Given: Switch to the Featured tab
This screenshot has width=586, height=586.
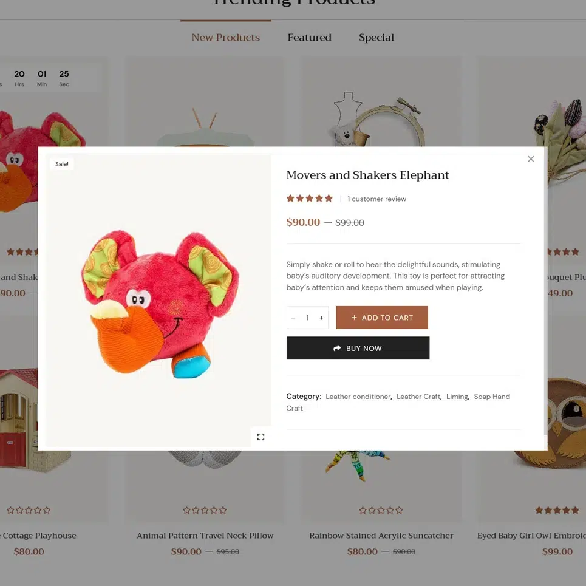Looking at the screenshot, I should pos(309,38).
